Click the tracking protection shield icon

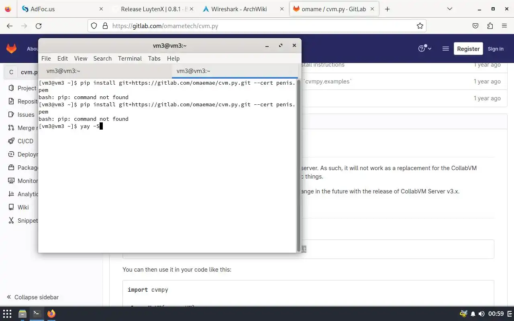coord(94,26)
